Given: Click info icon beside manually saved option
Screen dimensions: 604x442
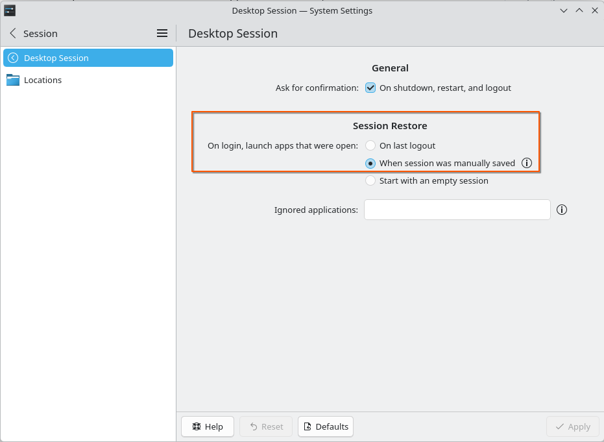Looking at the screenshot, I should tap(527, 164).
